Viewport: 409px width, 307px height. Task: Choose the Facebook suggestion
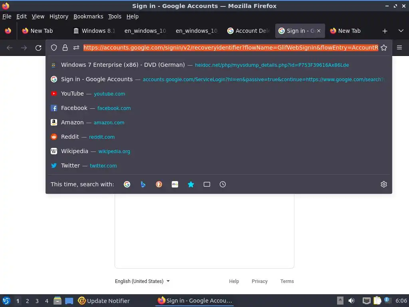point(218,108)
